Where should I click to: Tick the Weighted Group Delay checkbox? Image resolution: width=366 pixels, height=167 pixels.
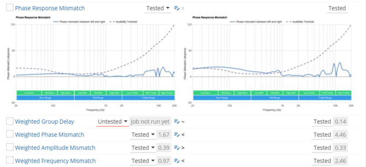pyautogui.click(x=10, y=122)
